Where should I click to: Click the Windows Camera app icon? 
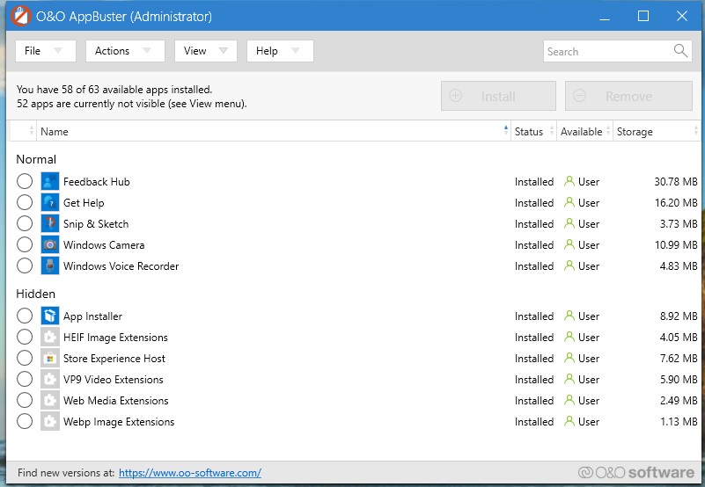pyautogui.click(x=50, y=245)
